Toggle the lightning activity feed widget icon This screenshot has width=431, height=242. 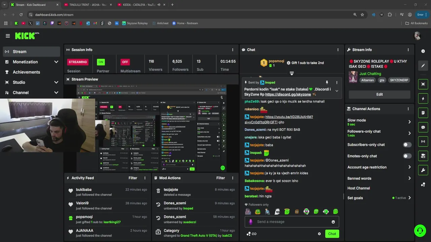[423, 98]
